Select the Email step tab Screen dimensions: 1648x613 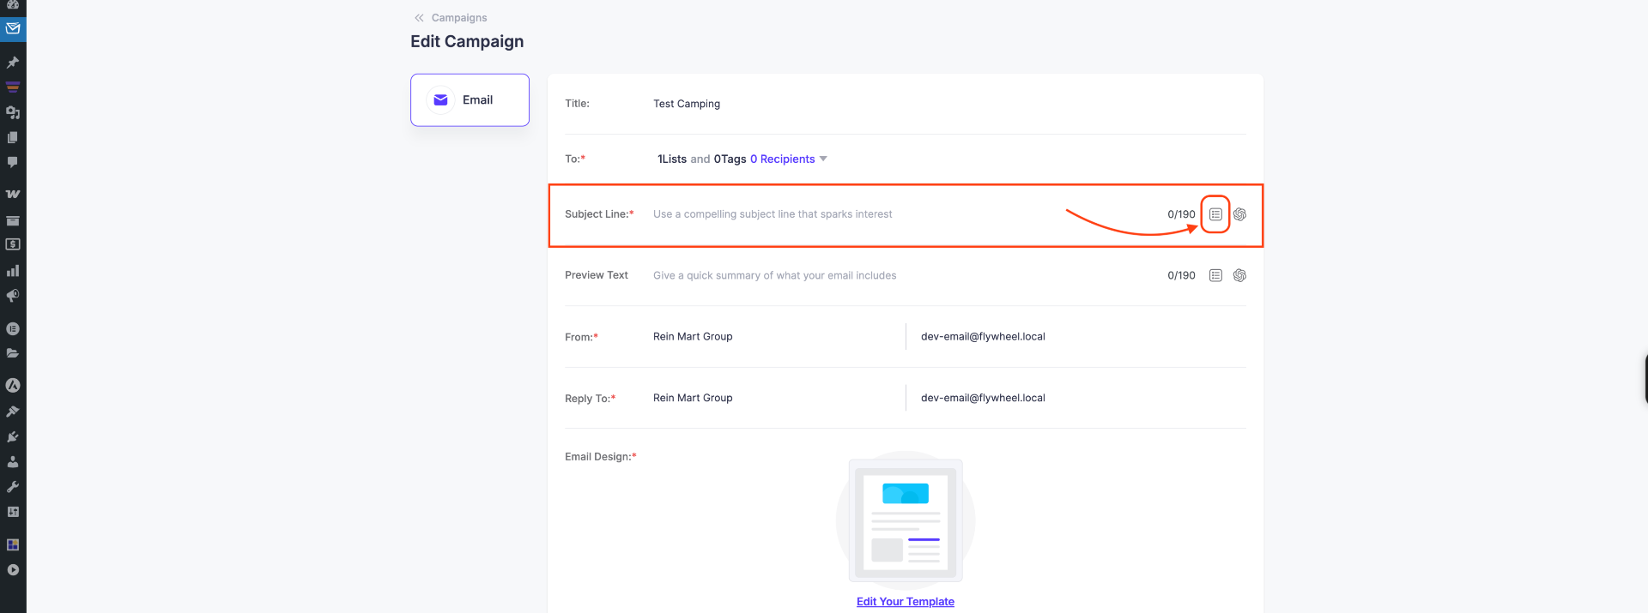(470, 100)
